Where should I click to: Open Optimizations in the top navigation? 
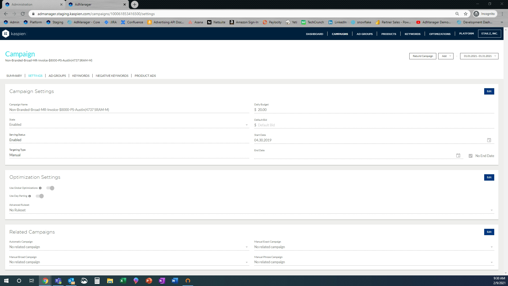439,34
